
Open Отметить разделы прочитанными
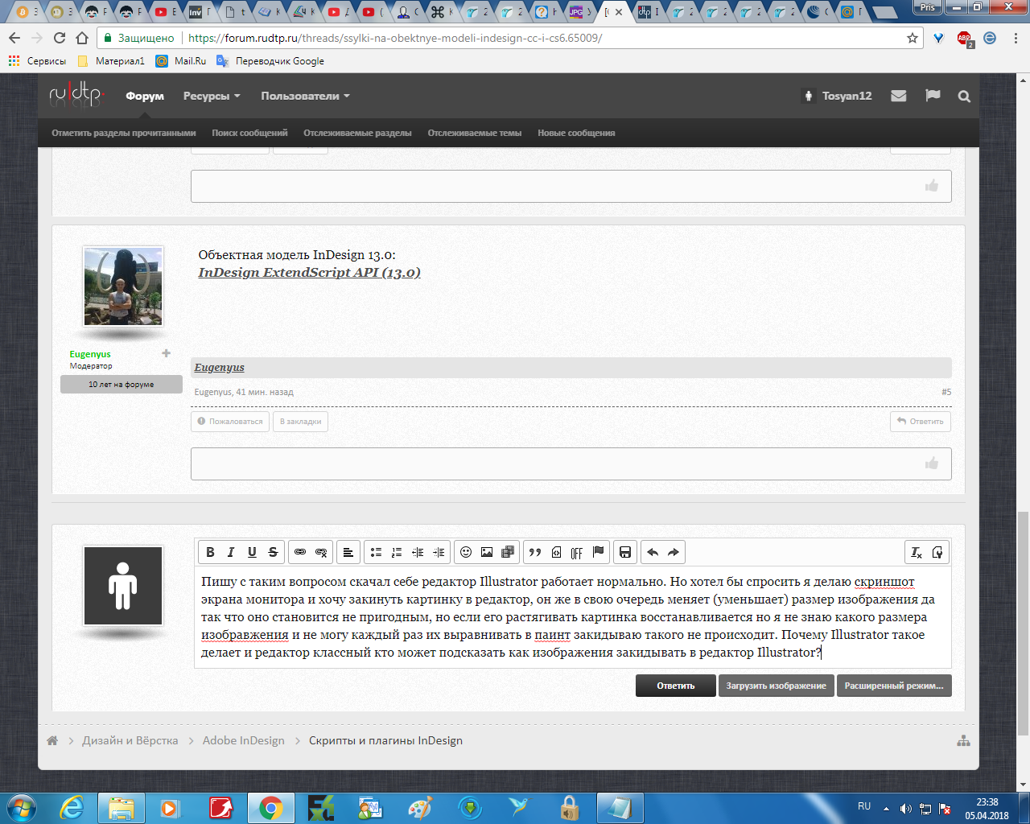point(124,133)
